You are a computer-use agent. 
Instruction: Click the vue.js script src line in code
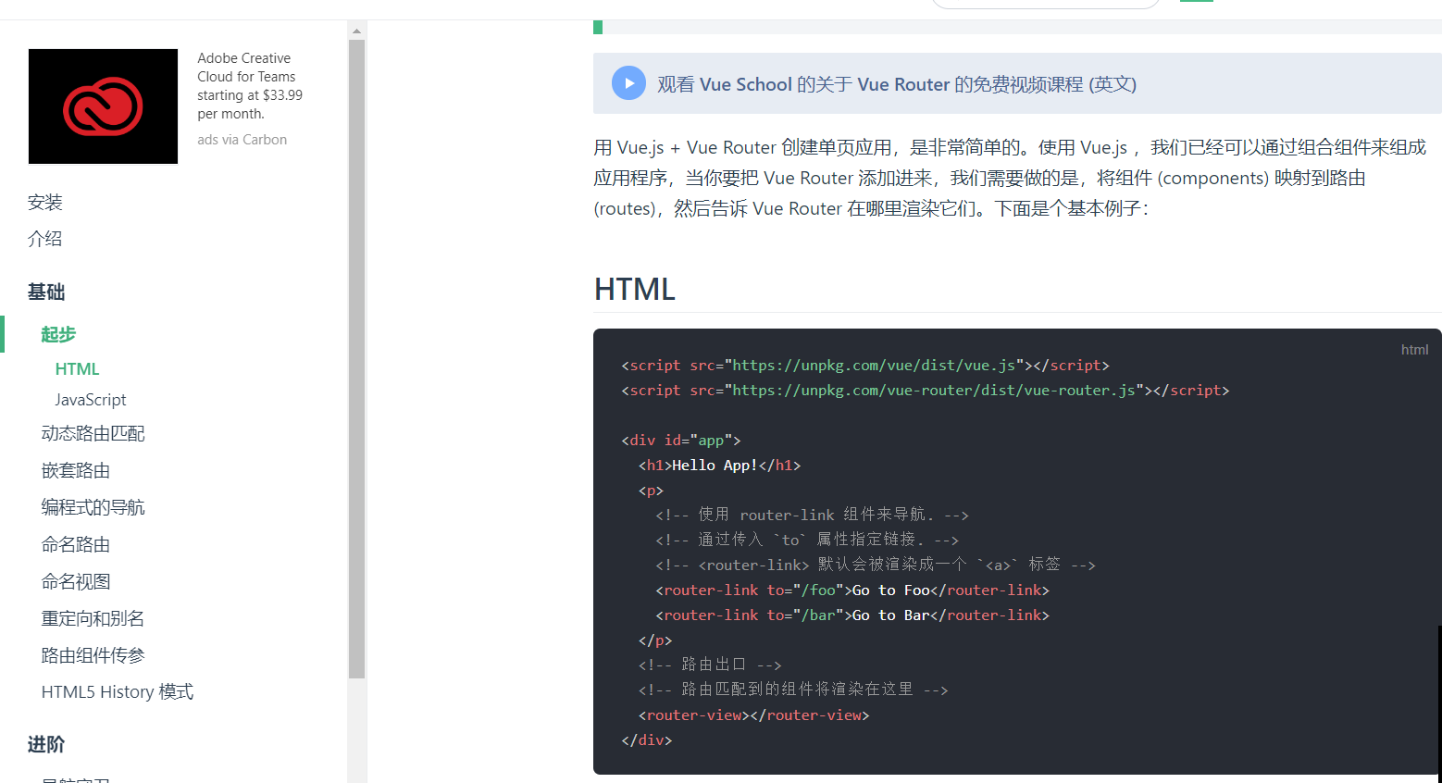pos(865,366)
